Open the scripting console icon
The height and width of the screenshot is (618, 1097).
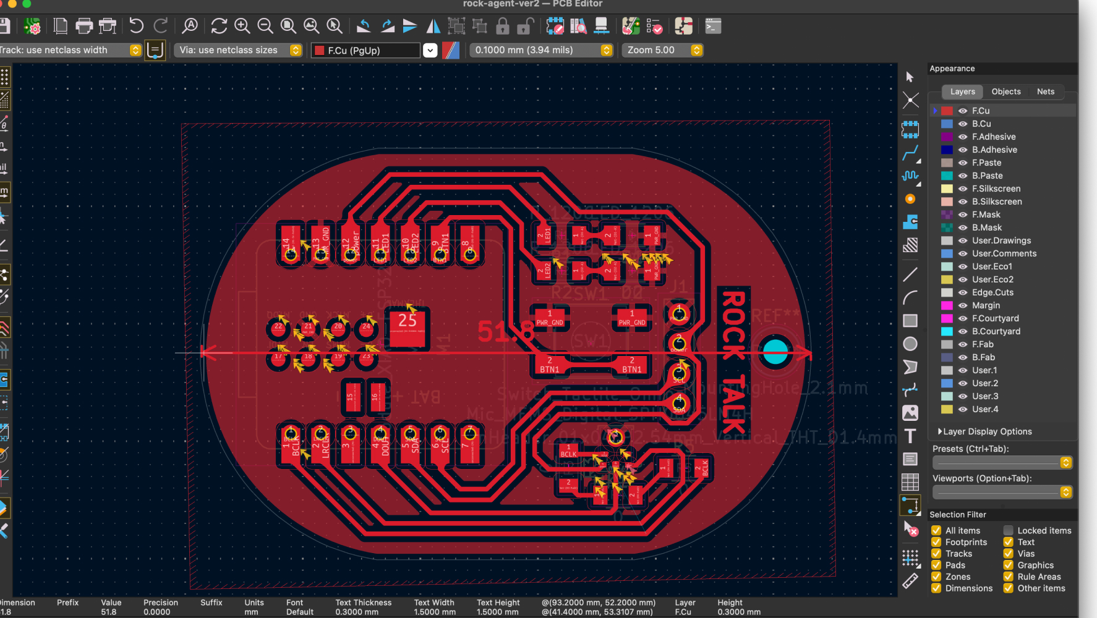713,26
